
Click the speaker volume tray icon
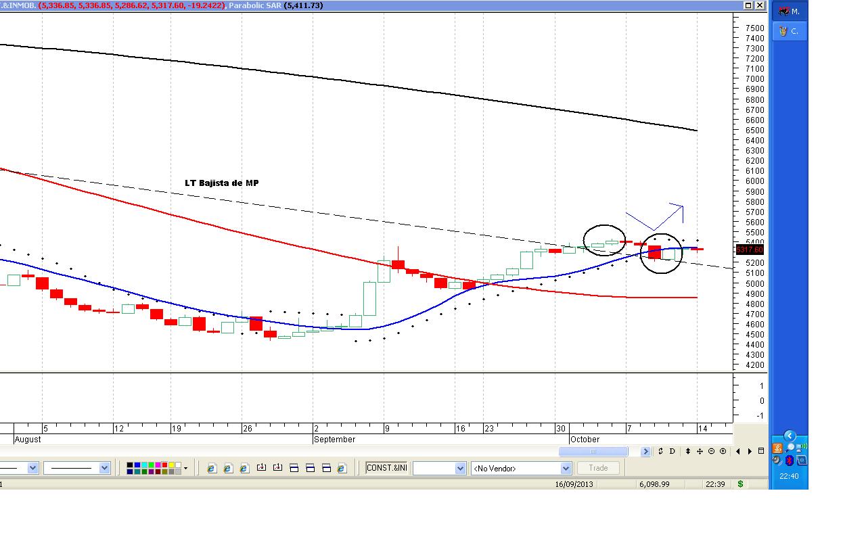pos(779,461)
